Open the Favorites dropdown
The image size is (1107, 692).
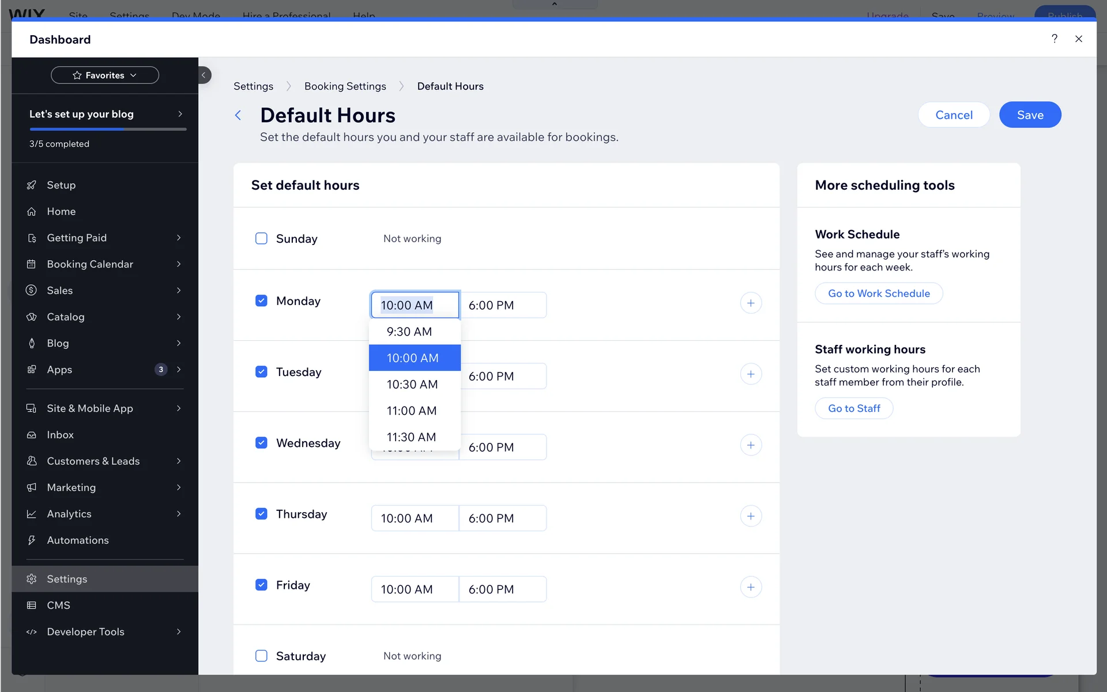105,75
